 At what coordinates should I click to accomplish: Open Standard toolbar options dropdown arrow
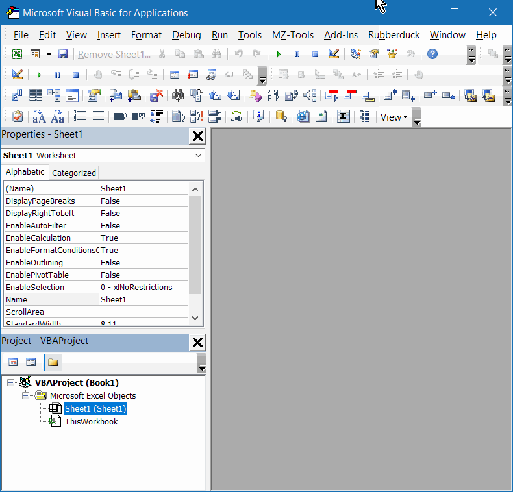(471, 55)
